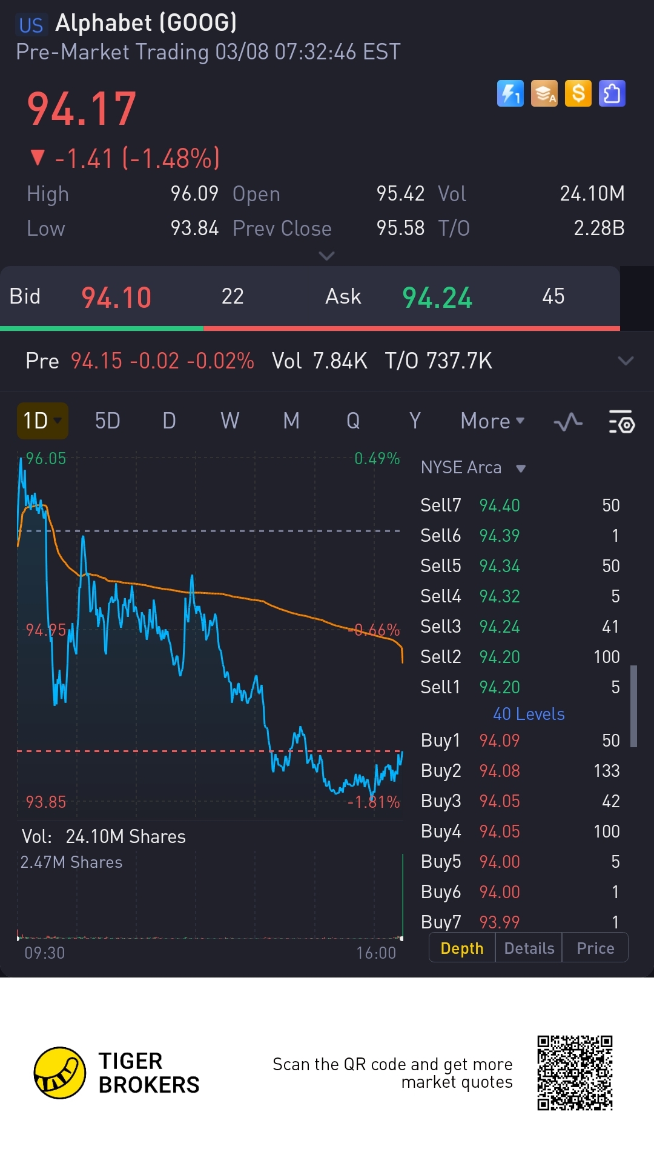The width and height of the screenshot is (654, 1169).
Task: Tap the Buy1 row at 94.09
Action: pos(520,740)
